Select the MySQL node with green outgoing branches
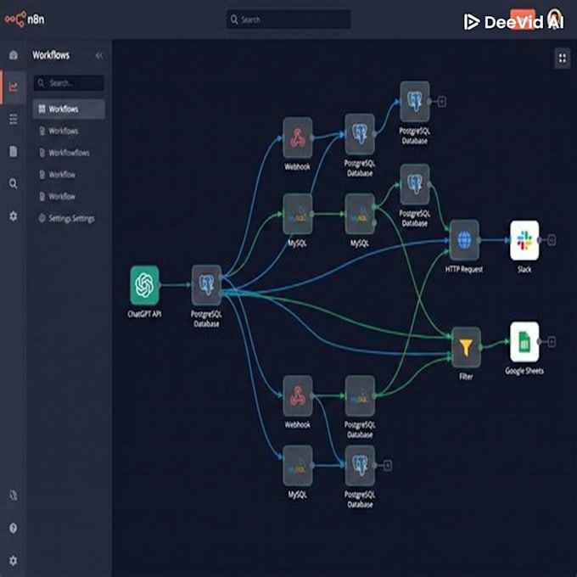Screen dimensions: 577x577 [360, 214]
